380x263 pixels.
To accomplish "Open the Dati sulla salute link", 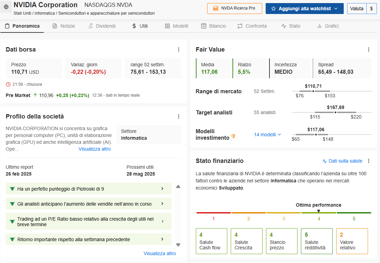I will coord(342,161).
